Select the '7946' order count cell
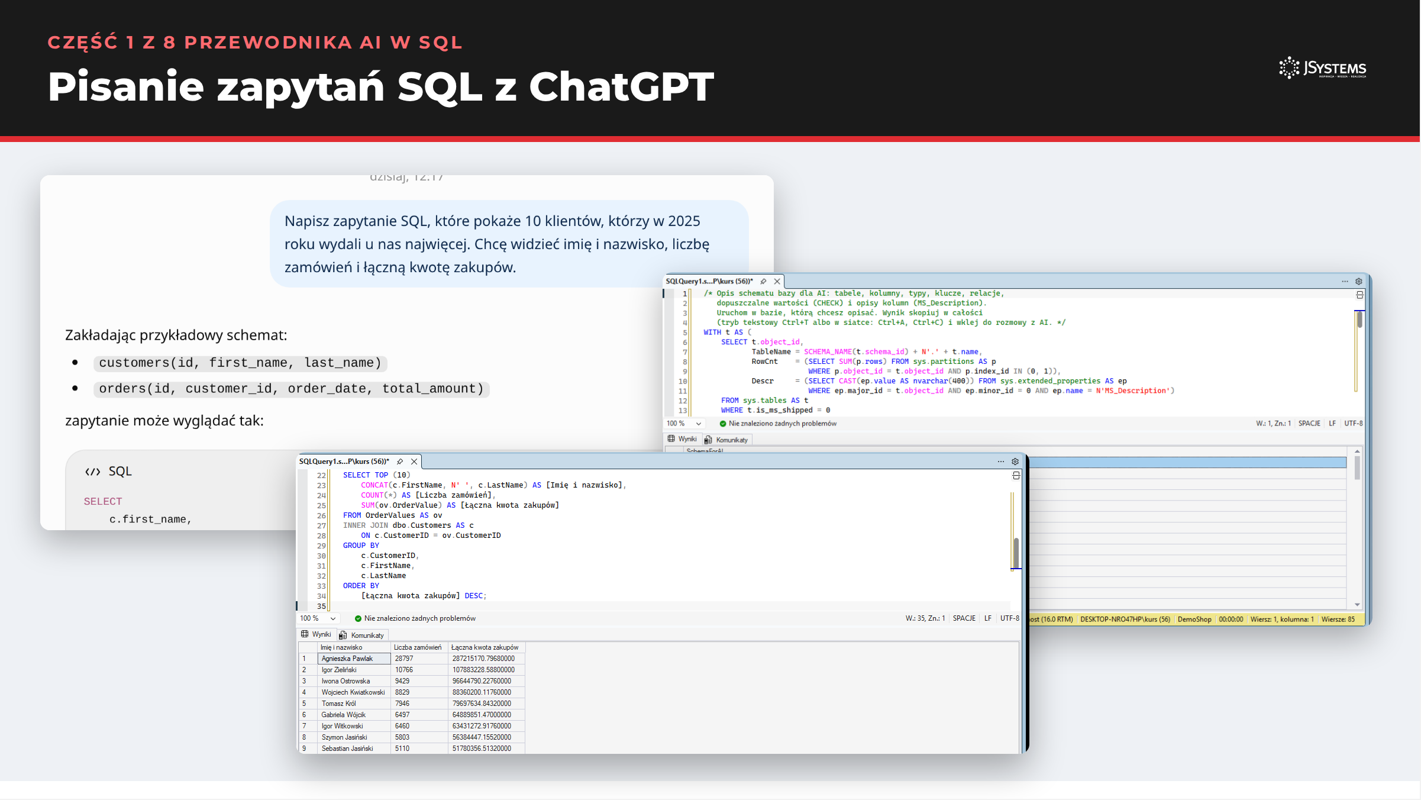This screenshot has width=1421, height=800. pos(419,704)
